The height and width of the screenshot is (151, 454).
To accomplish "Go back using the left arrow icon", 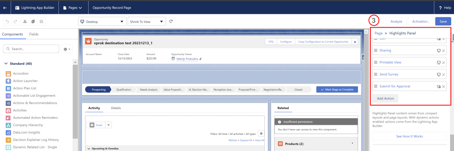I will click(x=5, y=8).
